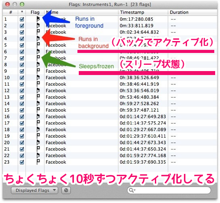Image resolution: width=220 pixels, height=203 pixels.
Task: Click the Facebook name in row 12
Action: 56,90
